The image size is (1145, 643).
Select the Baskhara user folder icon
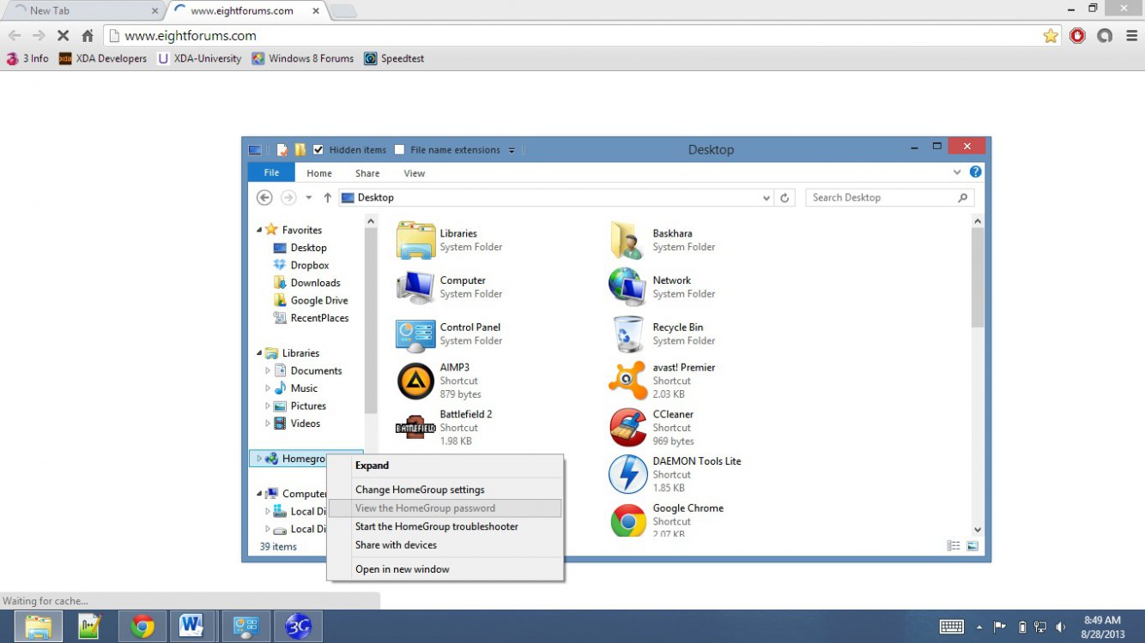[628, 240]
